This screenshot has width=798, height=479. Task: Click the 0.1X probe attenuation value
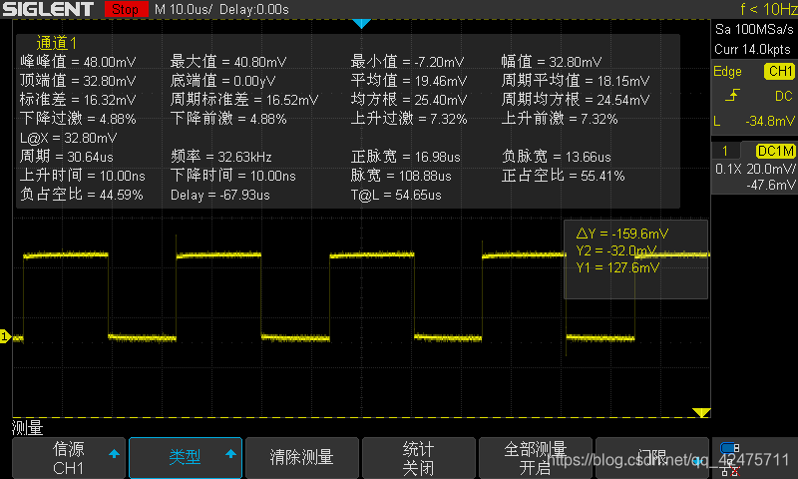(x=728, y=169)
